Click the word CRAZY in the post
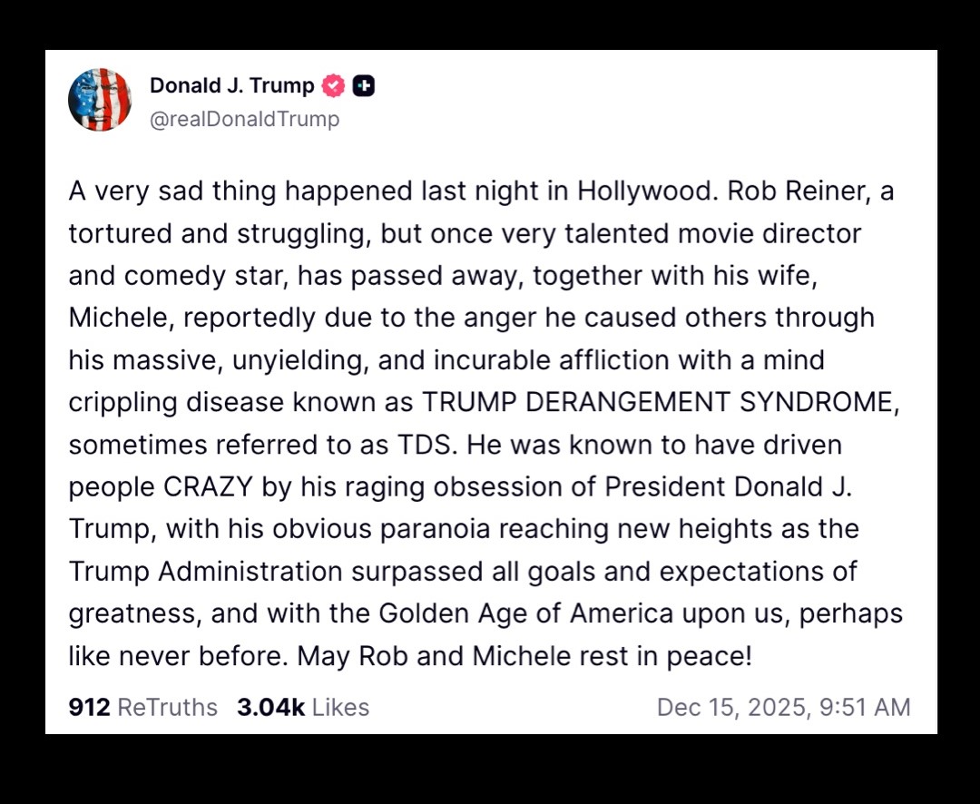 click(208, 487)
